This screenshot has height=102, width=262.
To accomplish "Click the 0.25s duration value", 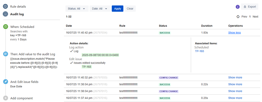I will 205,98.
